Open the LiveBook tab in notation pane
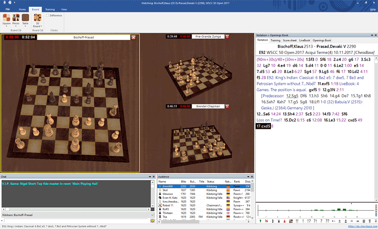Viewport: 378px width, 229px height. point(304,40)
